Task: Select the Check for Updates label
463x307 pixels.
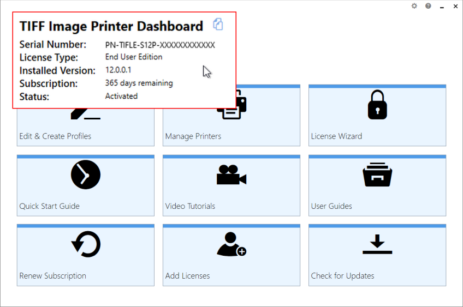Action: (x=342, y=276)
